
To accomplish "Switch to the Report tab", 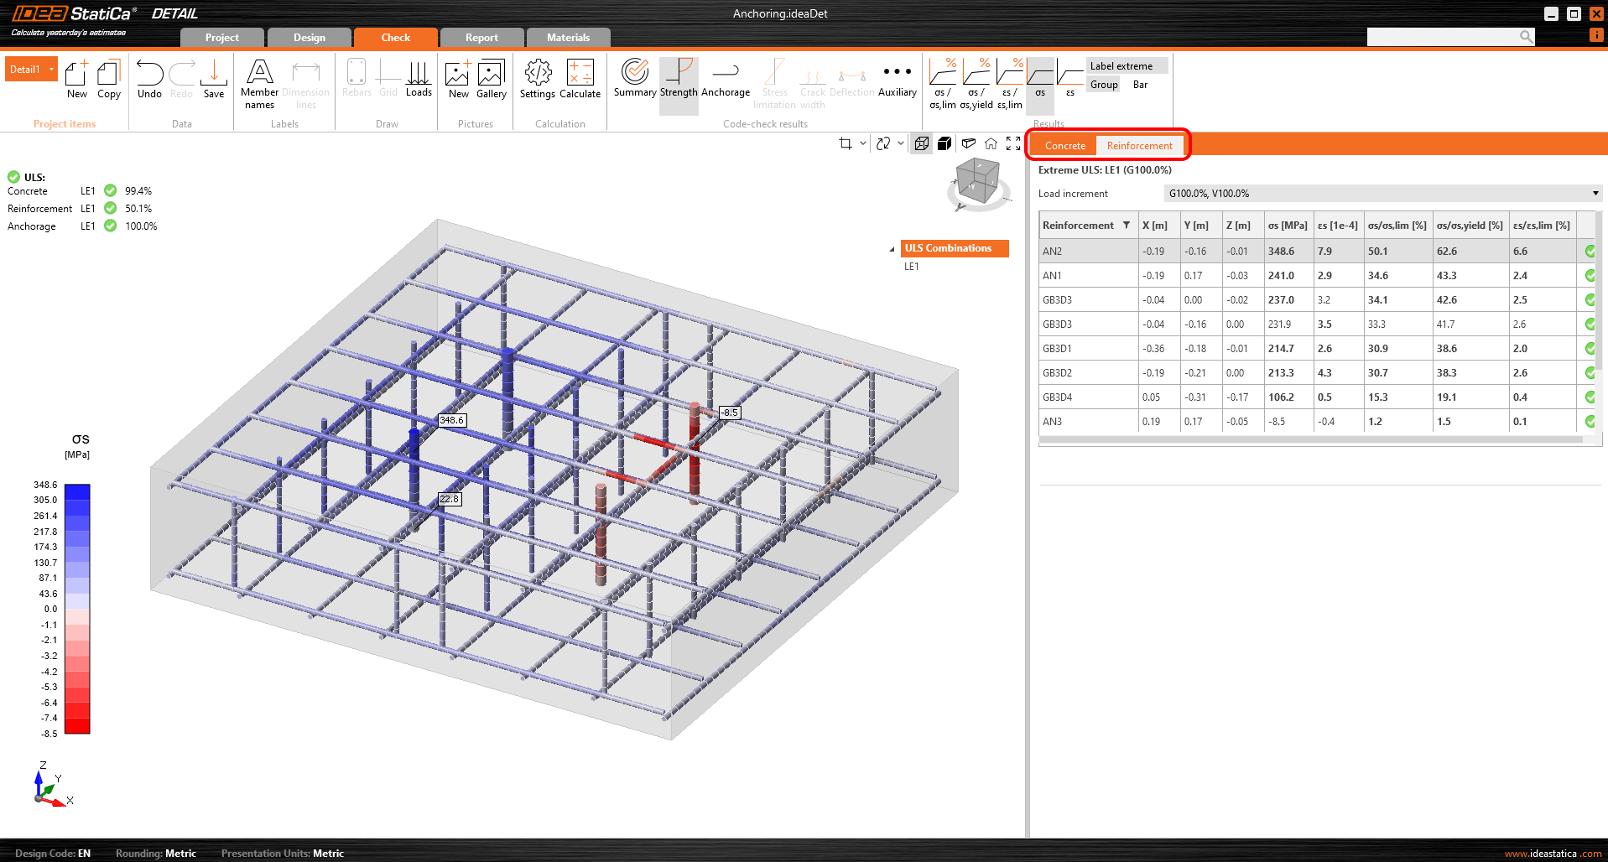I will 481,38.
